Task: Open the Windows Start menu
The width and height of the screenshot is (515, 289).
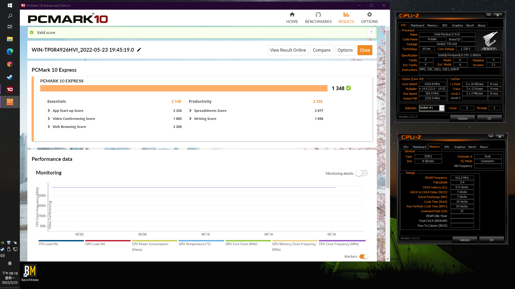Action: [10, 5]
